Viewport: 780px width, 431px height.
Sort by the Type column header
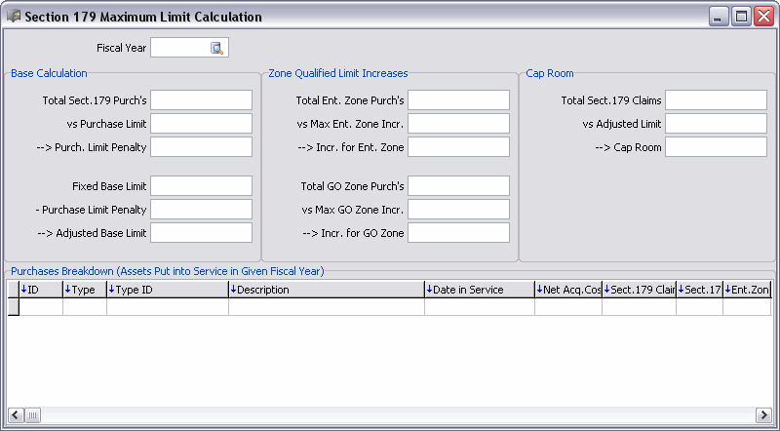click(x=84, y=290)
